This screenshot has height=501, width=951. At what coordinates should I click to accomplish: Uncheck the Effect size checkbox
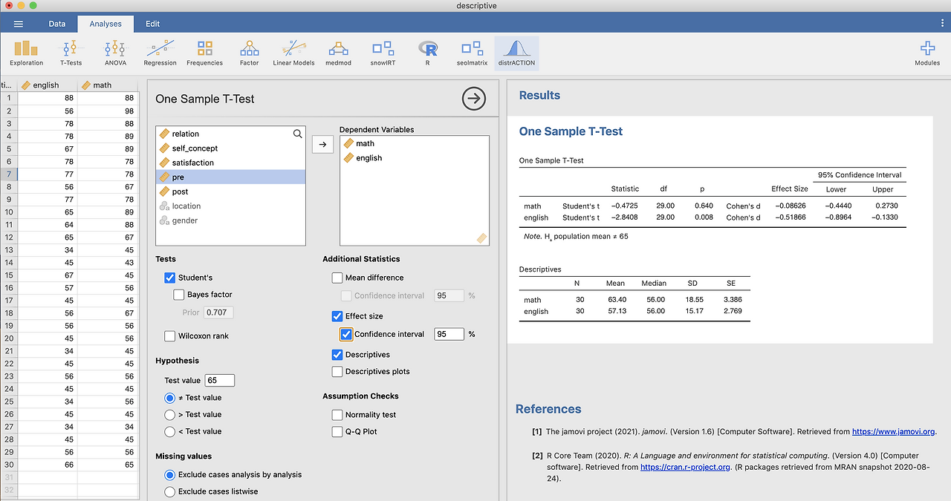pyautogui.click(x=337, y=316)
